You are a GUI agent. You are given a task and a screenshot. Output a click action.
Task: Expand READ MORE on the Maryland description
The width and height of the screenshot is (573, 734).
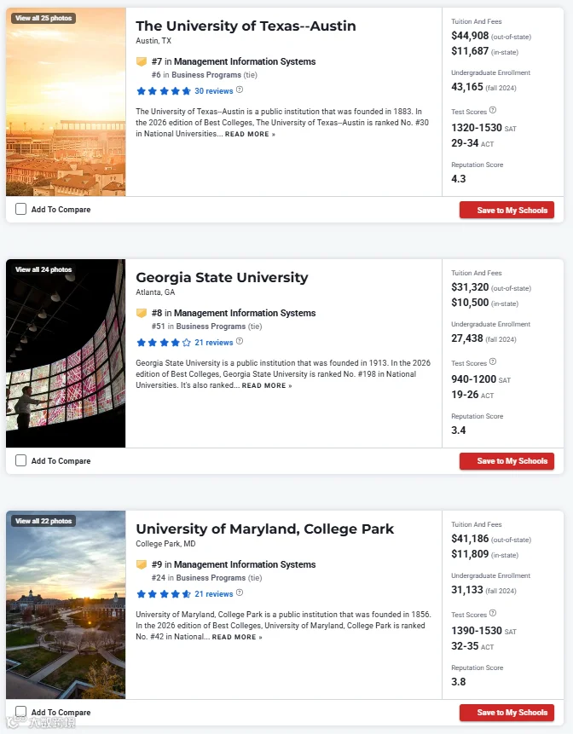(x=237, y=637)
